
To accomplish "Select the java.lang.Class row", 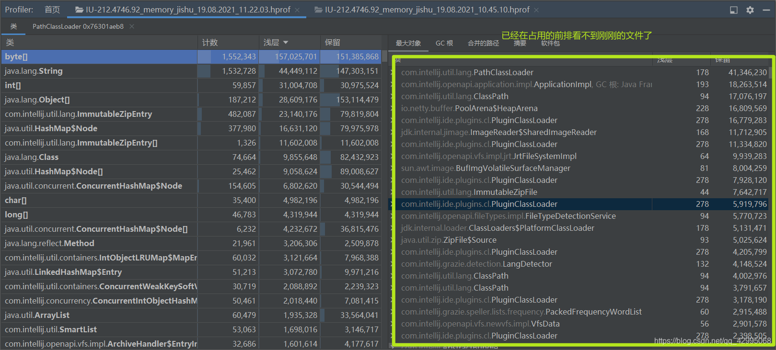I will tap(191, 157).
